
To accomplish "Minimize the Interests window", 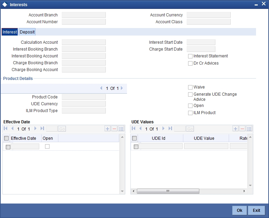I will [256, 5].
